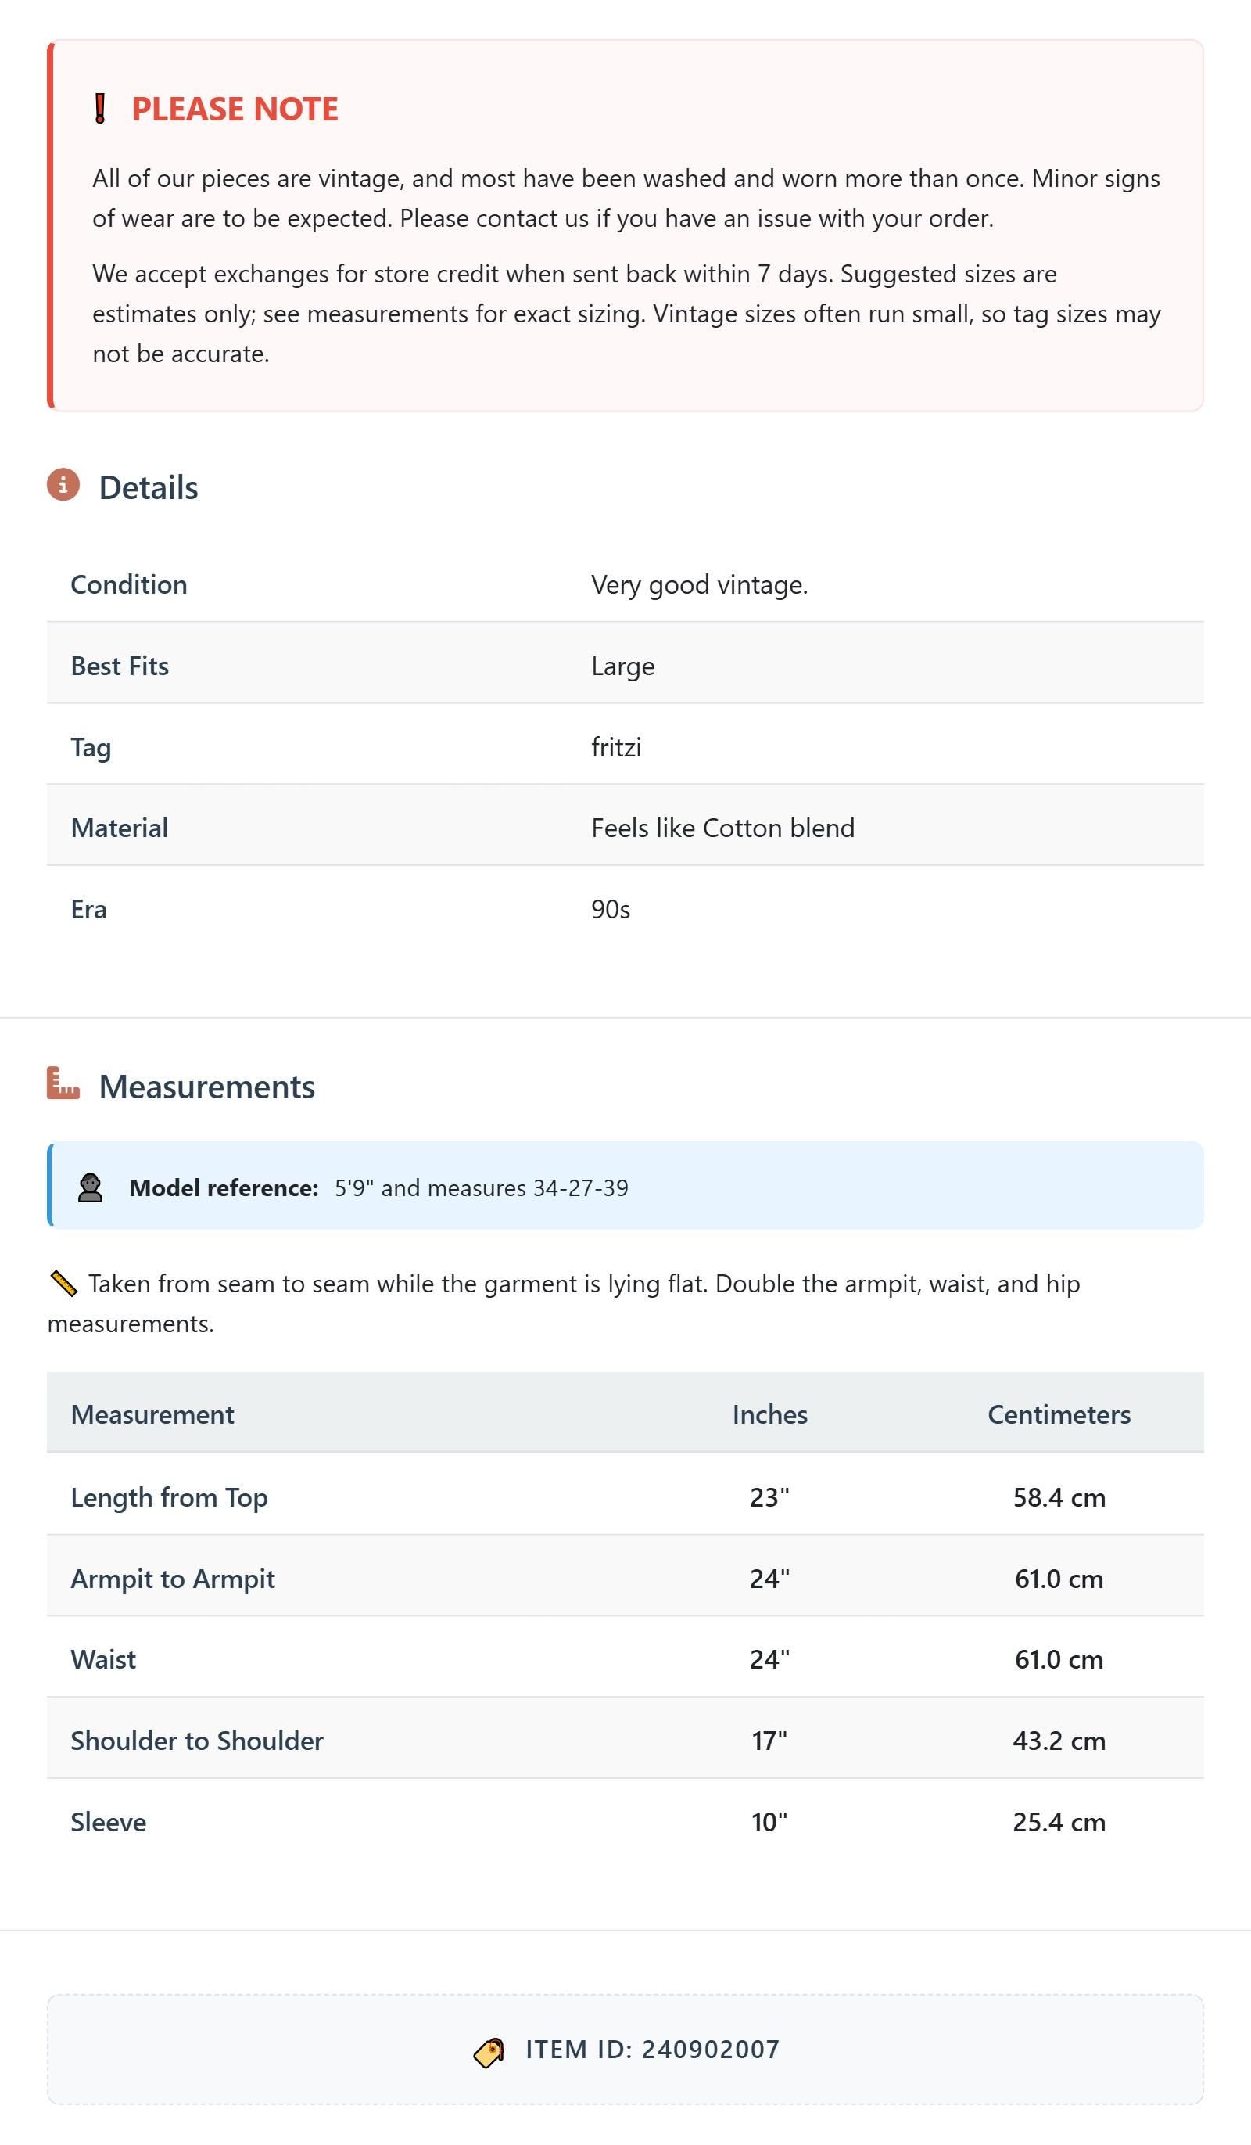The width and height of the screenshot is (1251, 2145).
Task: Select the Sleeve measurement row label
Action: click(x=108, y=1823)
